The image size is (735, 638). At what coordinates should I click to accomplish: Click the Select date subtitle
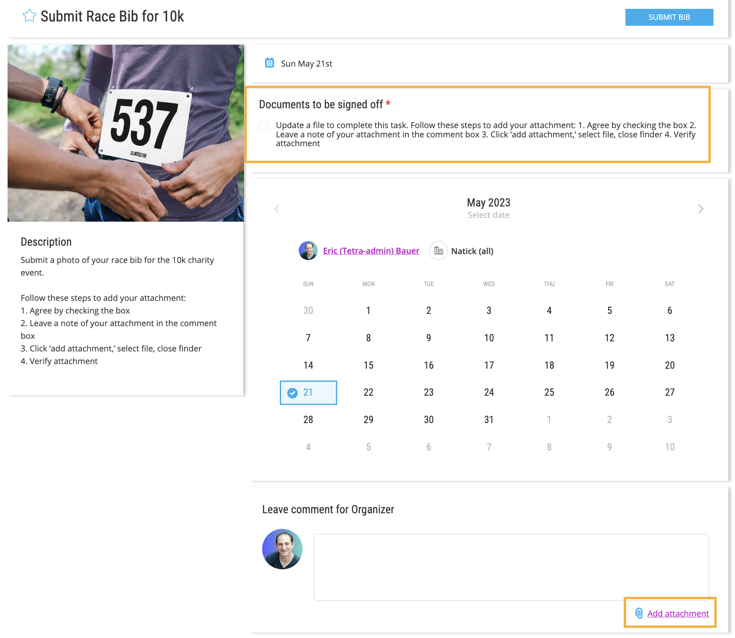488,215
